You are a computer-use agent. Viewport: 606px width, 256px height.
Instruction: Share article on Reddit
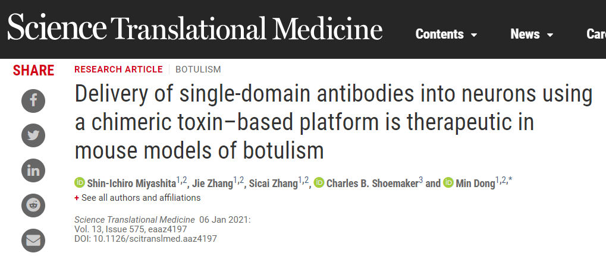point(33,205)
